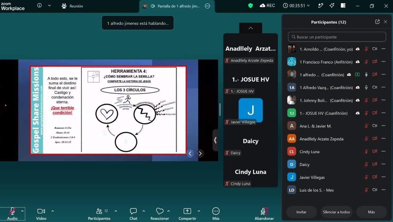Click Silenciar a todos button

click(x=336, y=212)
